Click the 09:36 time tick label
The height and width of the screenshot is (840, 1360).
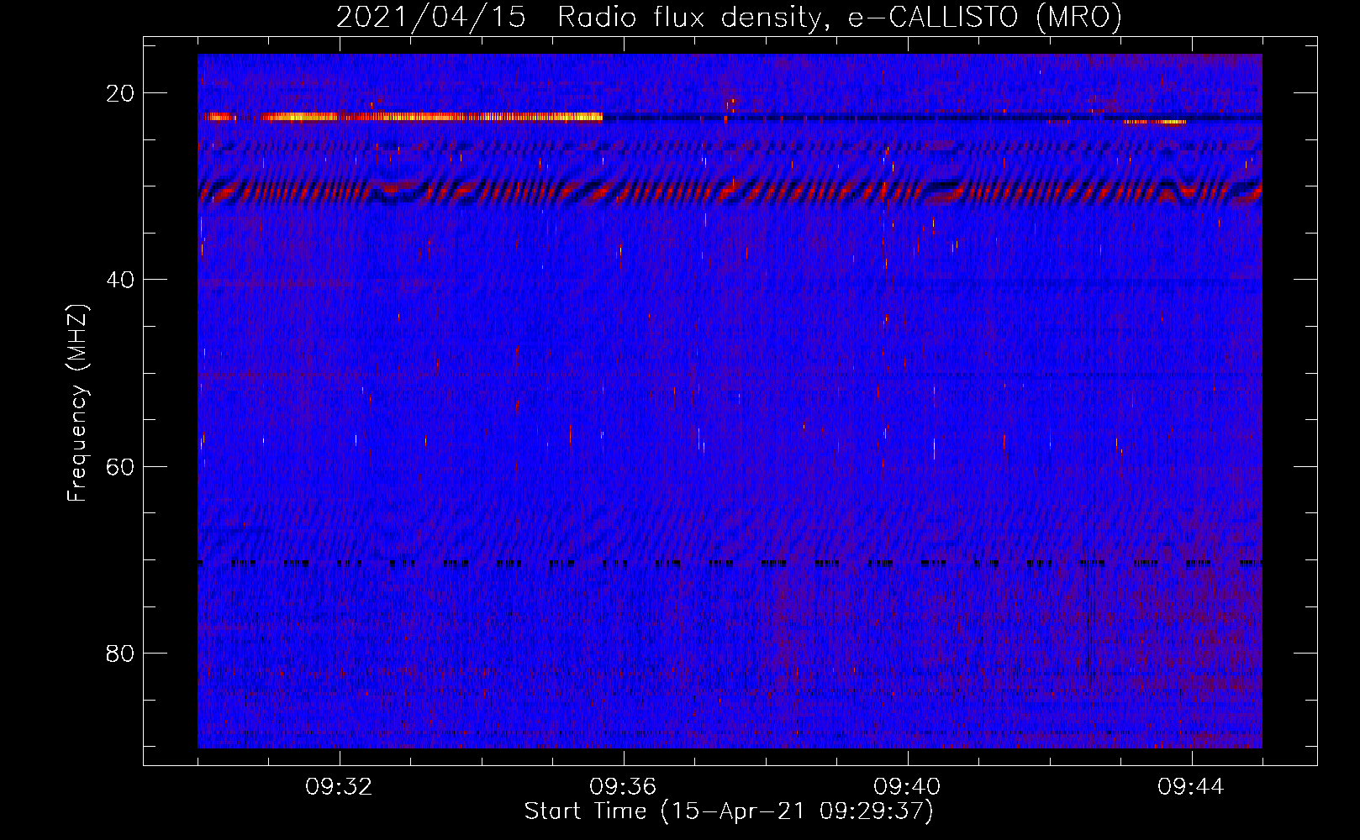(623, 787)
